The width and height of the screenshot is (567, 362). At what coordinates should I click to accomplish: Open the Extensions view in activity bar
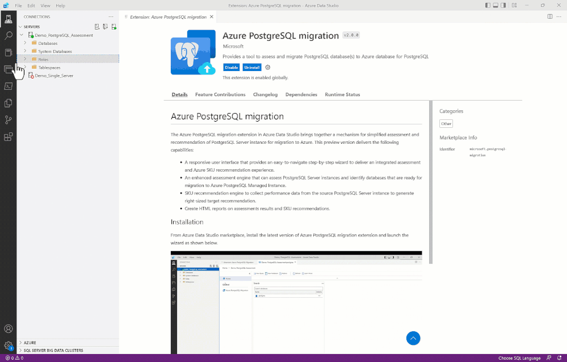click(9, 137)
